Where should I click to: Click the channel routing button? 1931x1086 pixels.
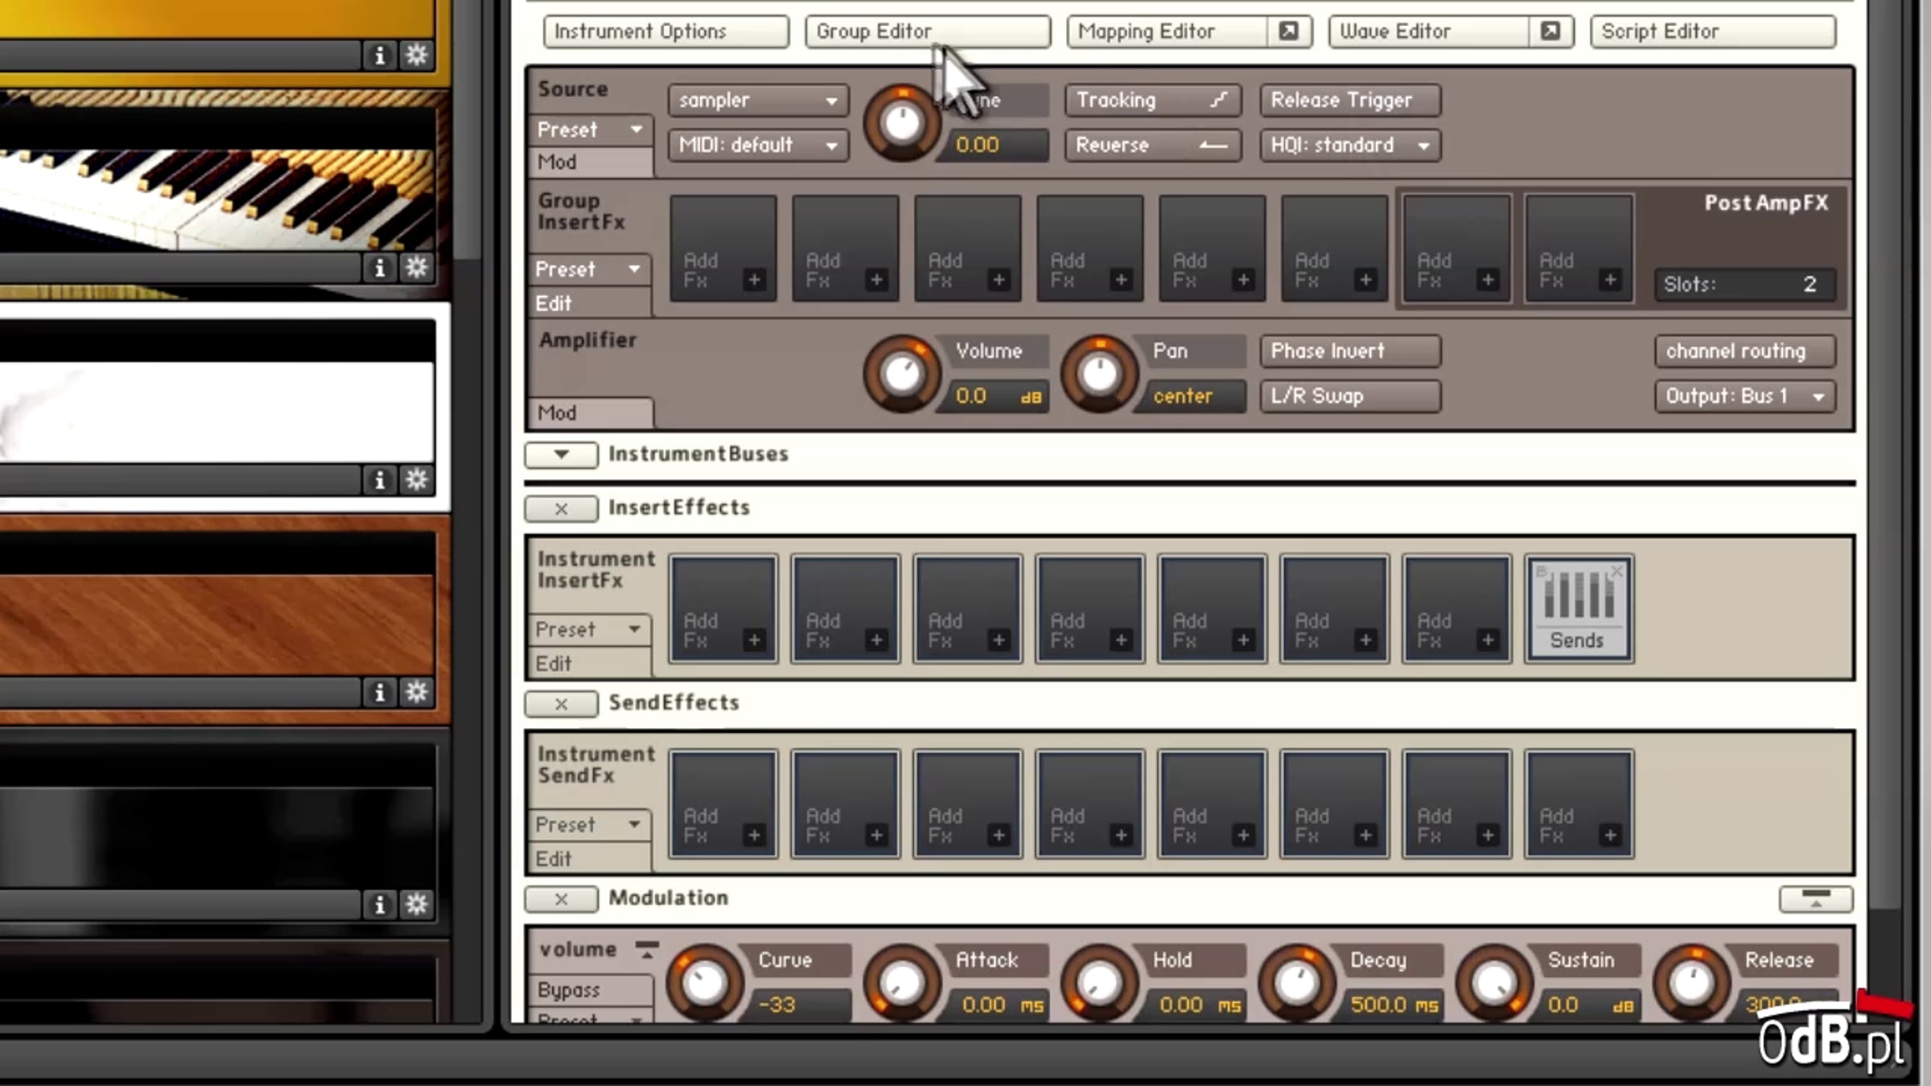(x=1745, y=352)
